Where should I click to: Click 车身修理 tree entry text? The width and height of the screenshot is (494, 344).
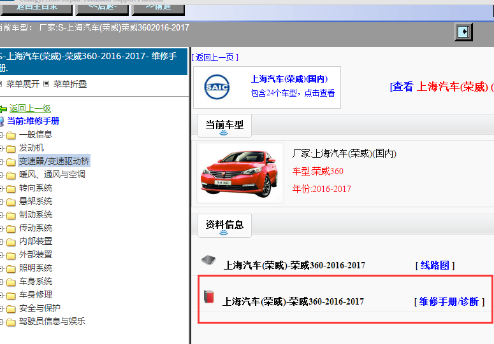coord(36,294)
